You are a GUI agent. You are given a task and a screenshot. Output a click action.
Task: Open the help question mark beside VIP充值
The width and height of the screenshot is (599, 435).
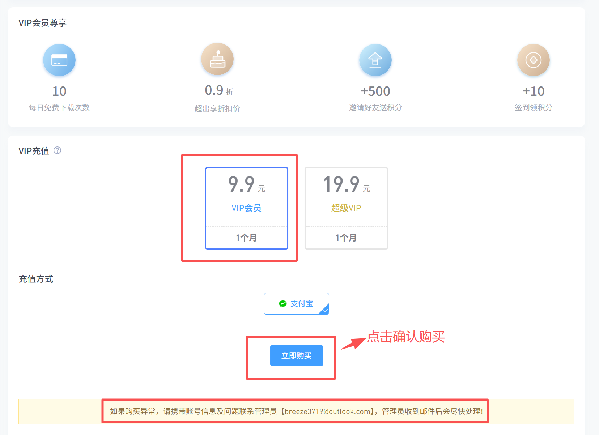[58, 150]
